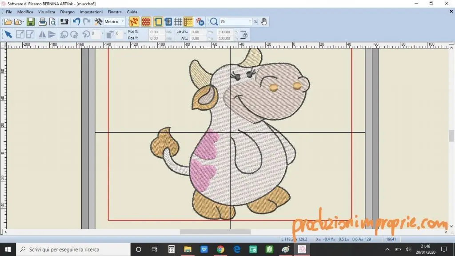Click the Alt. height mm field
This screenshot has height=256, width=455.
[198, 38]
